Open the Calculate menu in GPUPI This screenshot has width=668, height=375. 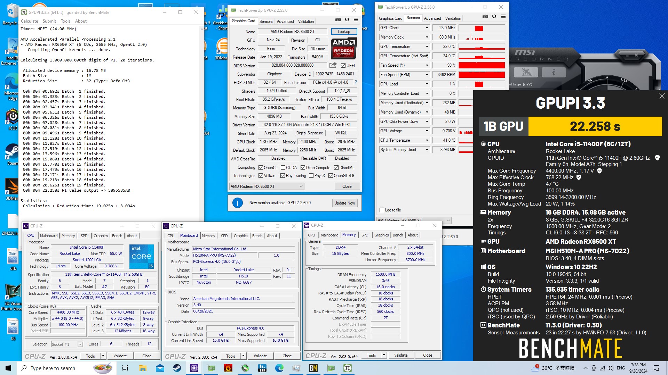click(29, 21)
